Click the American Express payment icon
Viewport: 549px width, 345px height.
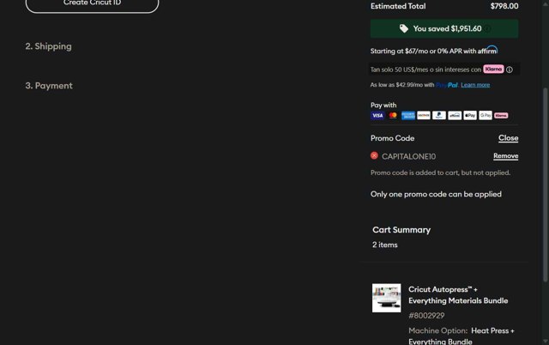(408, 115)
